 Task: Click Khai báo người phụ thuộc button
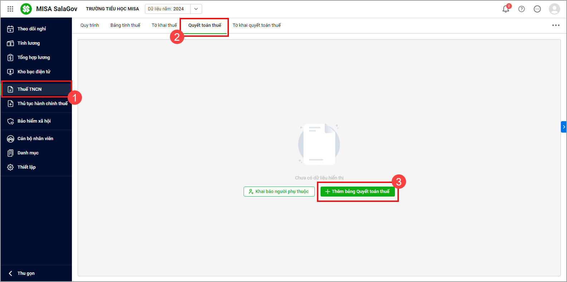(x=279, y=192)
